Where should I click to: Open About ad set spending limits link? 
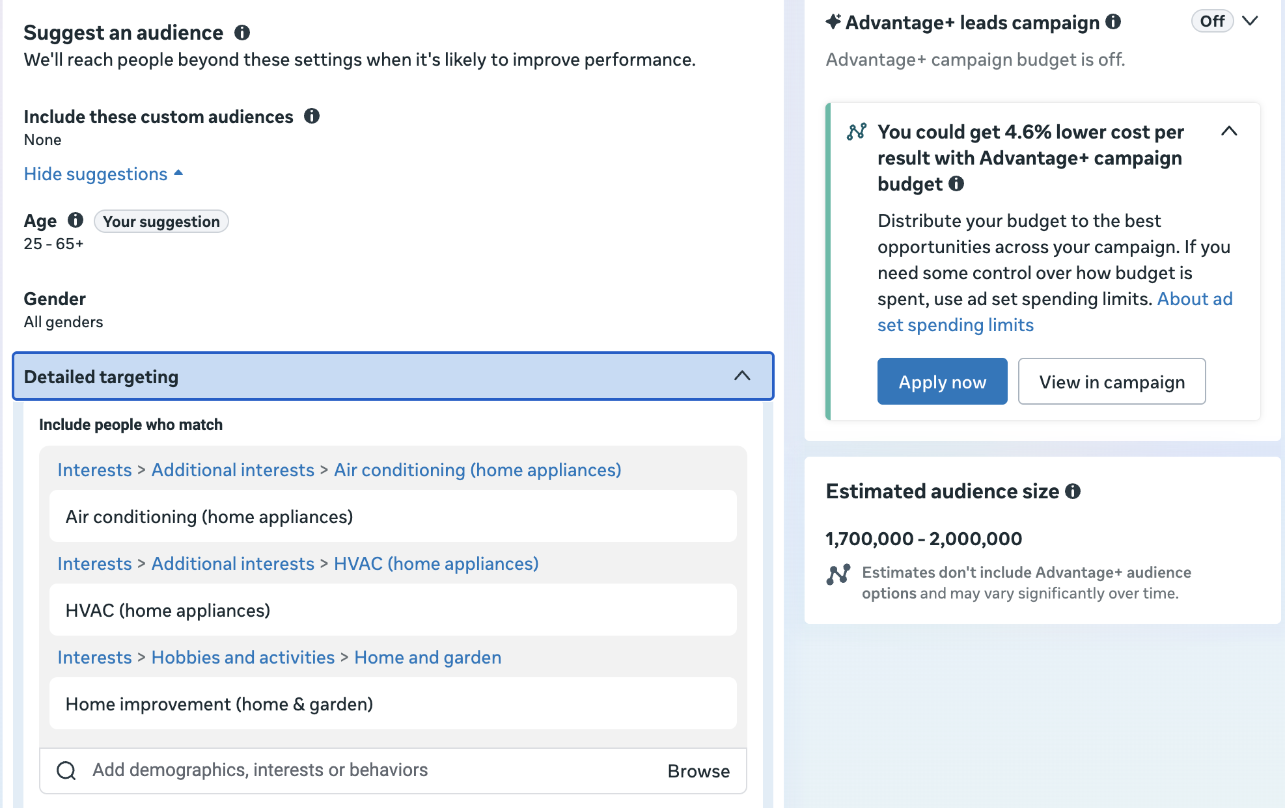(1055, 312)
